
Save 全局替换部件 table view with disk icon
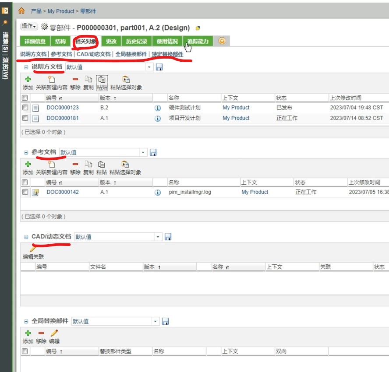tap(165, 321)
